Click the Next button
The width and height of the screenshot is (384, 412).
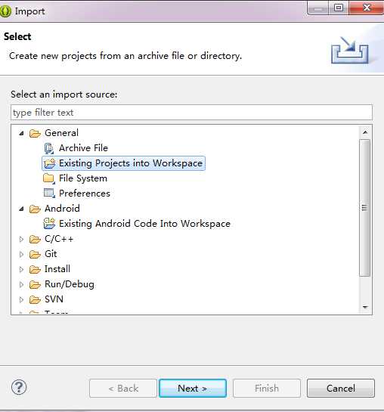pyautogui.click(x=193, y=388)
